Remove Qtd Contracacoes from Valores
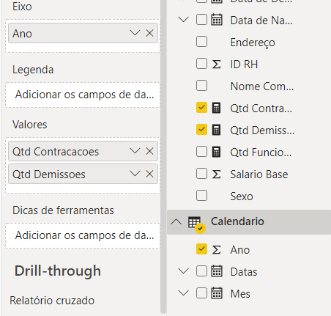This screenshot has height=316, width=331. [149, 151]
